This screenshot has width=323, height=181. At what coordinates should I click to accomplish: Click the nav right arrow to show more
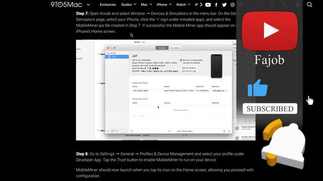tap(201, 5)
